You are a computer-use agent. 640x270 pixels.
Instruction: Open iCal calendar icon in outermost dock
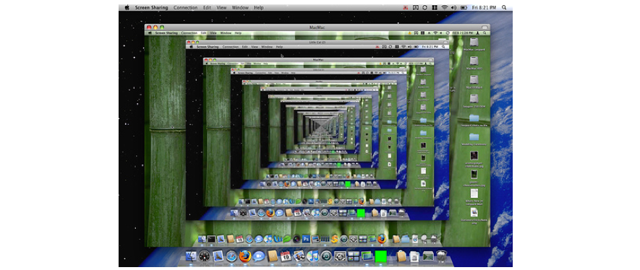tap(286, 256)
